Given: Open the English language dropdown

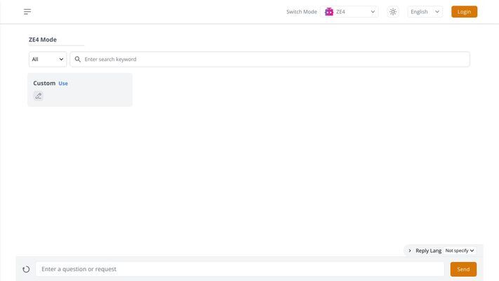Looking at the screenshot, I should 425,12.
